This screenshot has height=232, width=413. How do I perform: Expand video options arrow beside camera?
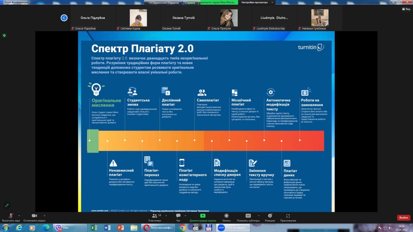[44, 216]
